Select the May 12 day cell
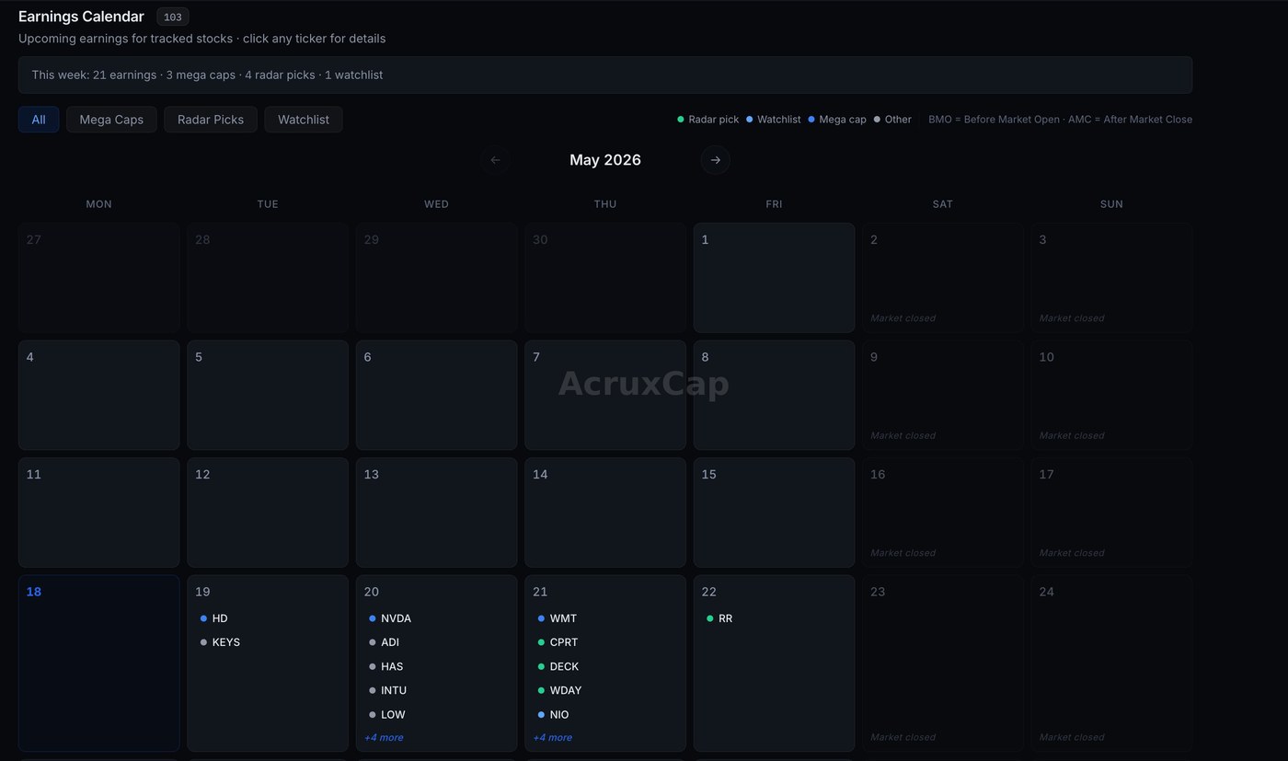1288x761 pixels. pos(268,513)
